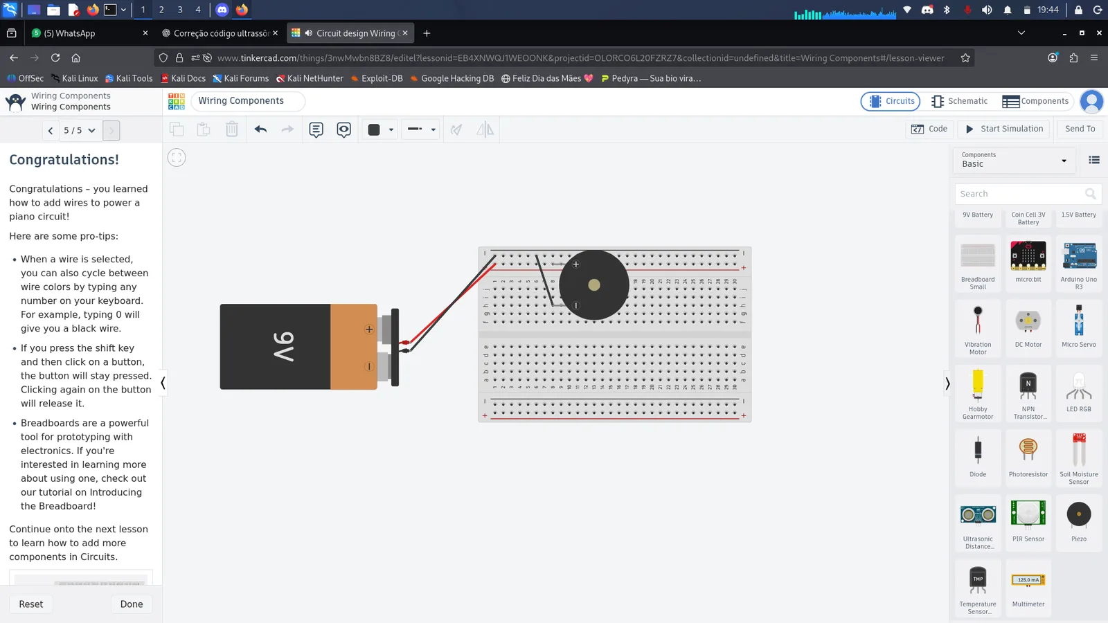Screen dimensions: 1108x623
Task: Click the Zoom to fit icon
Action: point(177,158)
